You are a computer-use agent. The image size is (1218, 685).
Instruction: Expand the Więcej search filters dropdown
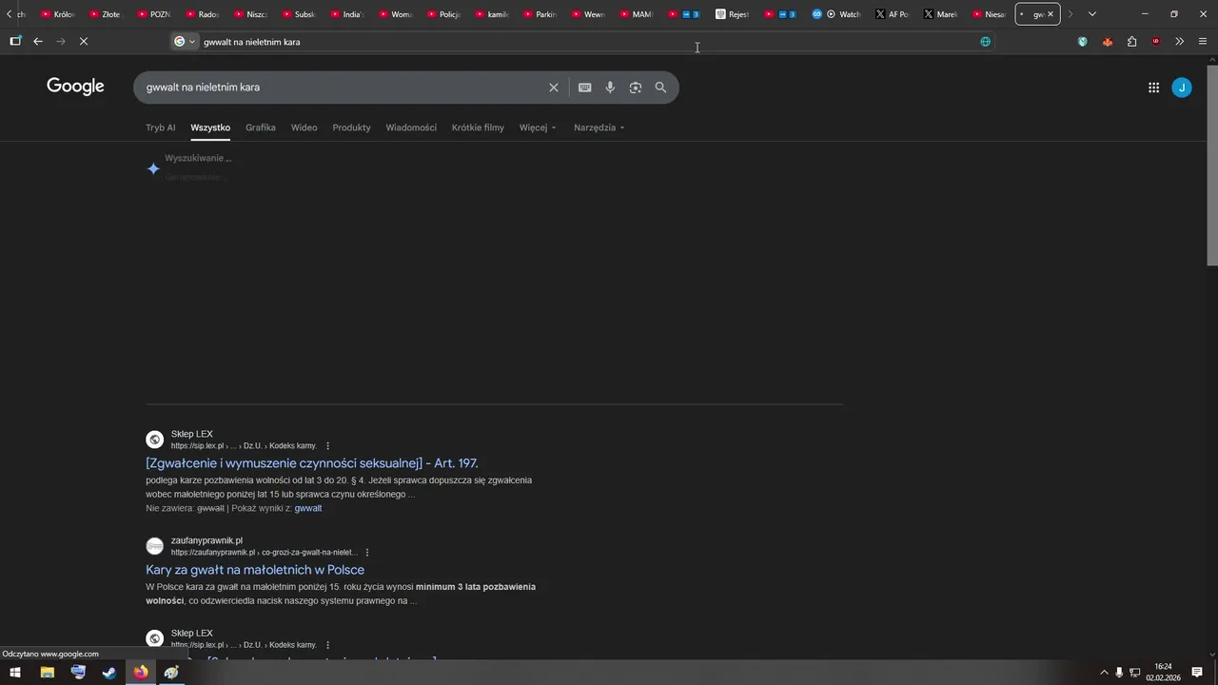[538, 127]
